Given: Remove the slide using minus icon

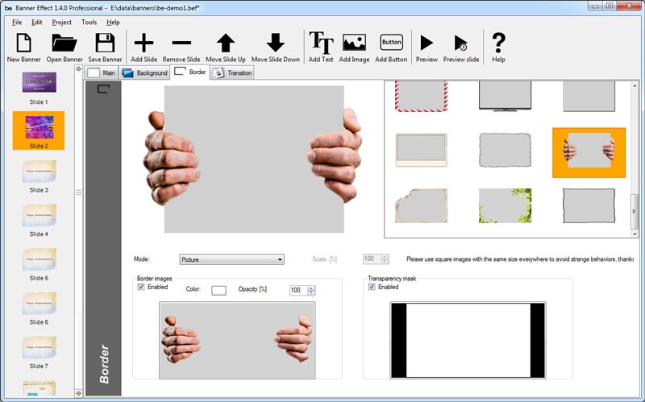Looking at the screenshot, I should coord(181,44).
